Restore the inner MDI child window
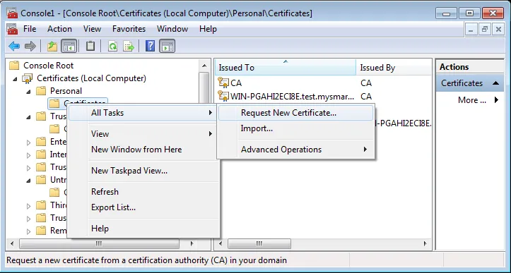 485,30
